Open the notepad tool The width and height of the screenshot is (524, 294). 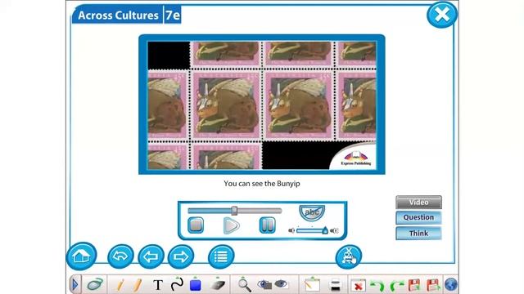tap(312, 285)
